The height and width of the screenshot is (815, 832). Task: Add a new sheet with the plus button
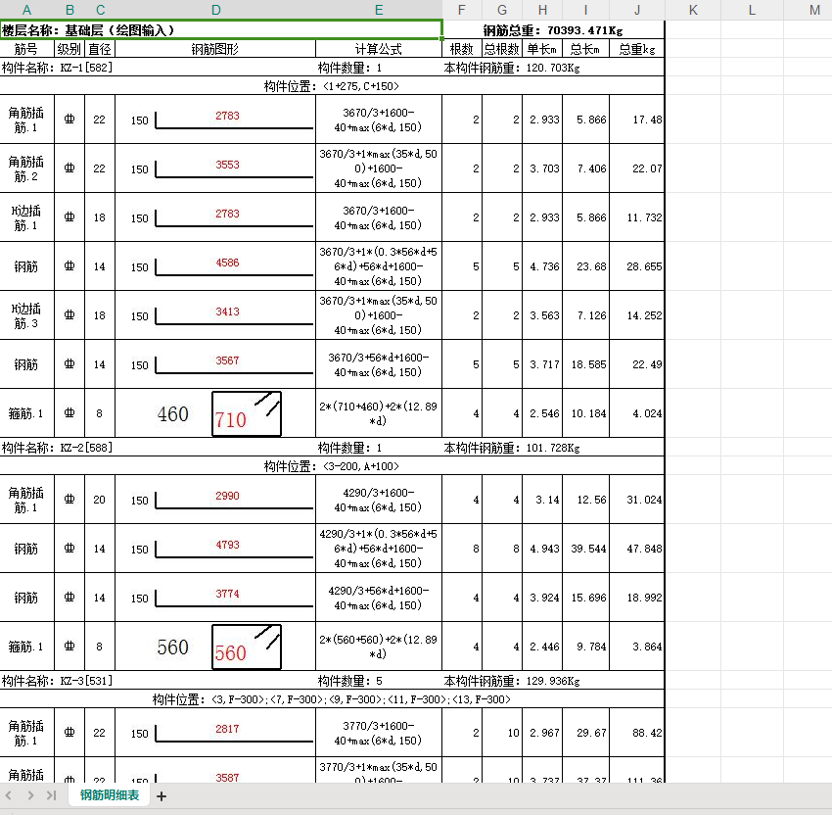(162, 795)
